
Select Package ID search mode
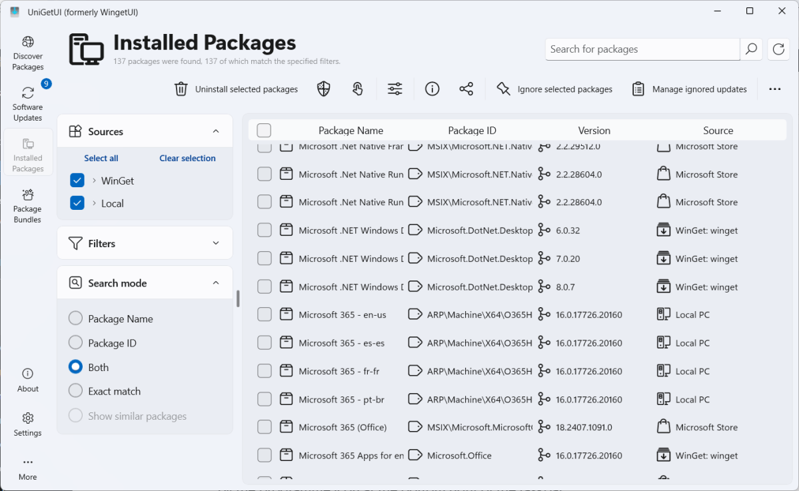pyautogui.click(x=75, y=343)
